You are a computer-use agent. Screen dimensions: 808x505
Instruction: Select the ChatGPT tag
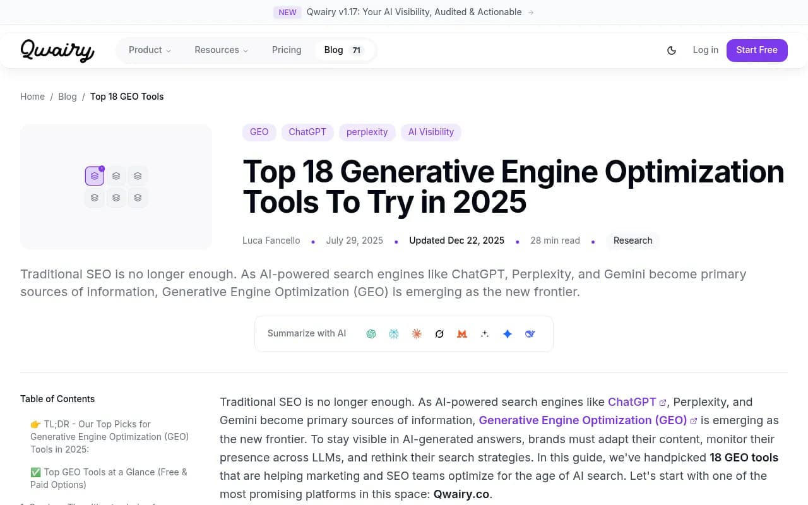pos(307,132)
